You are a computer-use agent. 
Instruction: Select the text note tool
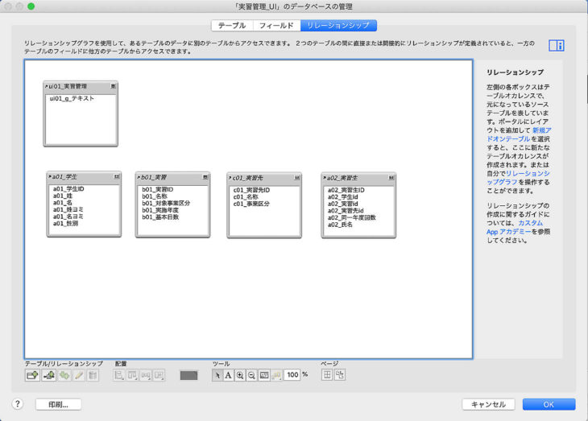click(228, 375)
